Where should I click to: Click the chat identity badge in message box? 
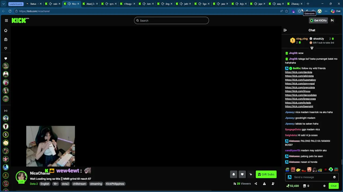[x=290, y=177]
